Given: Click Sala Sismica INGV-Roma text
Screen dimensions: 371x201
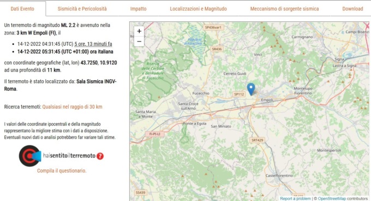Looking at the screenshot, I should [x=61, y=85].
